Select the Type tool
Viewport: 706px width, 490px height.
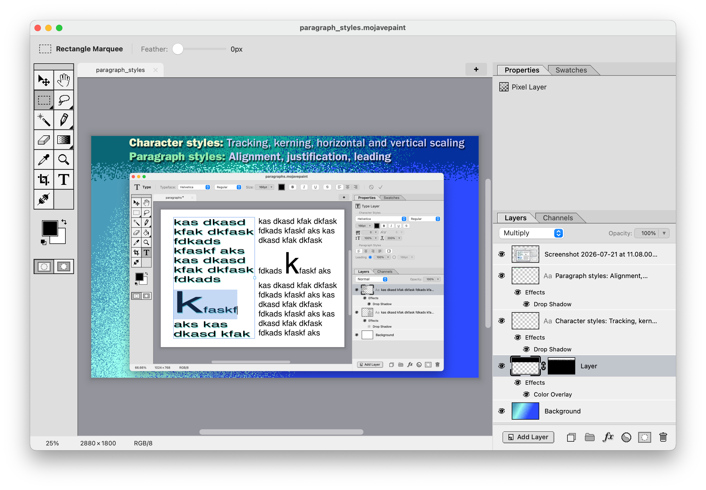64,180
